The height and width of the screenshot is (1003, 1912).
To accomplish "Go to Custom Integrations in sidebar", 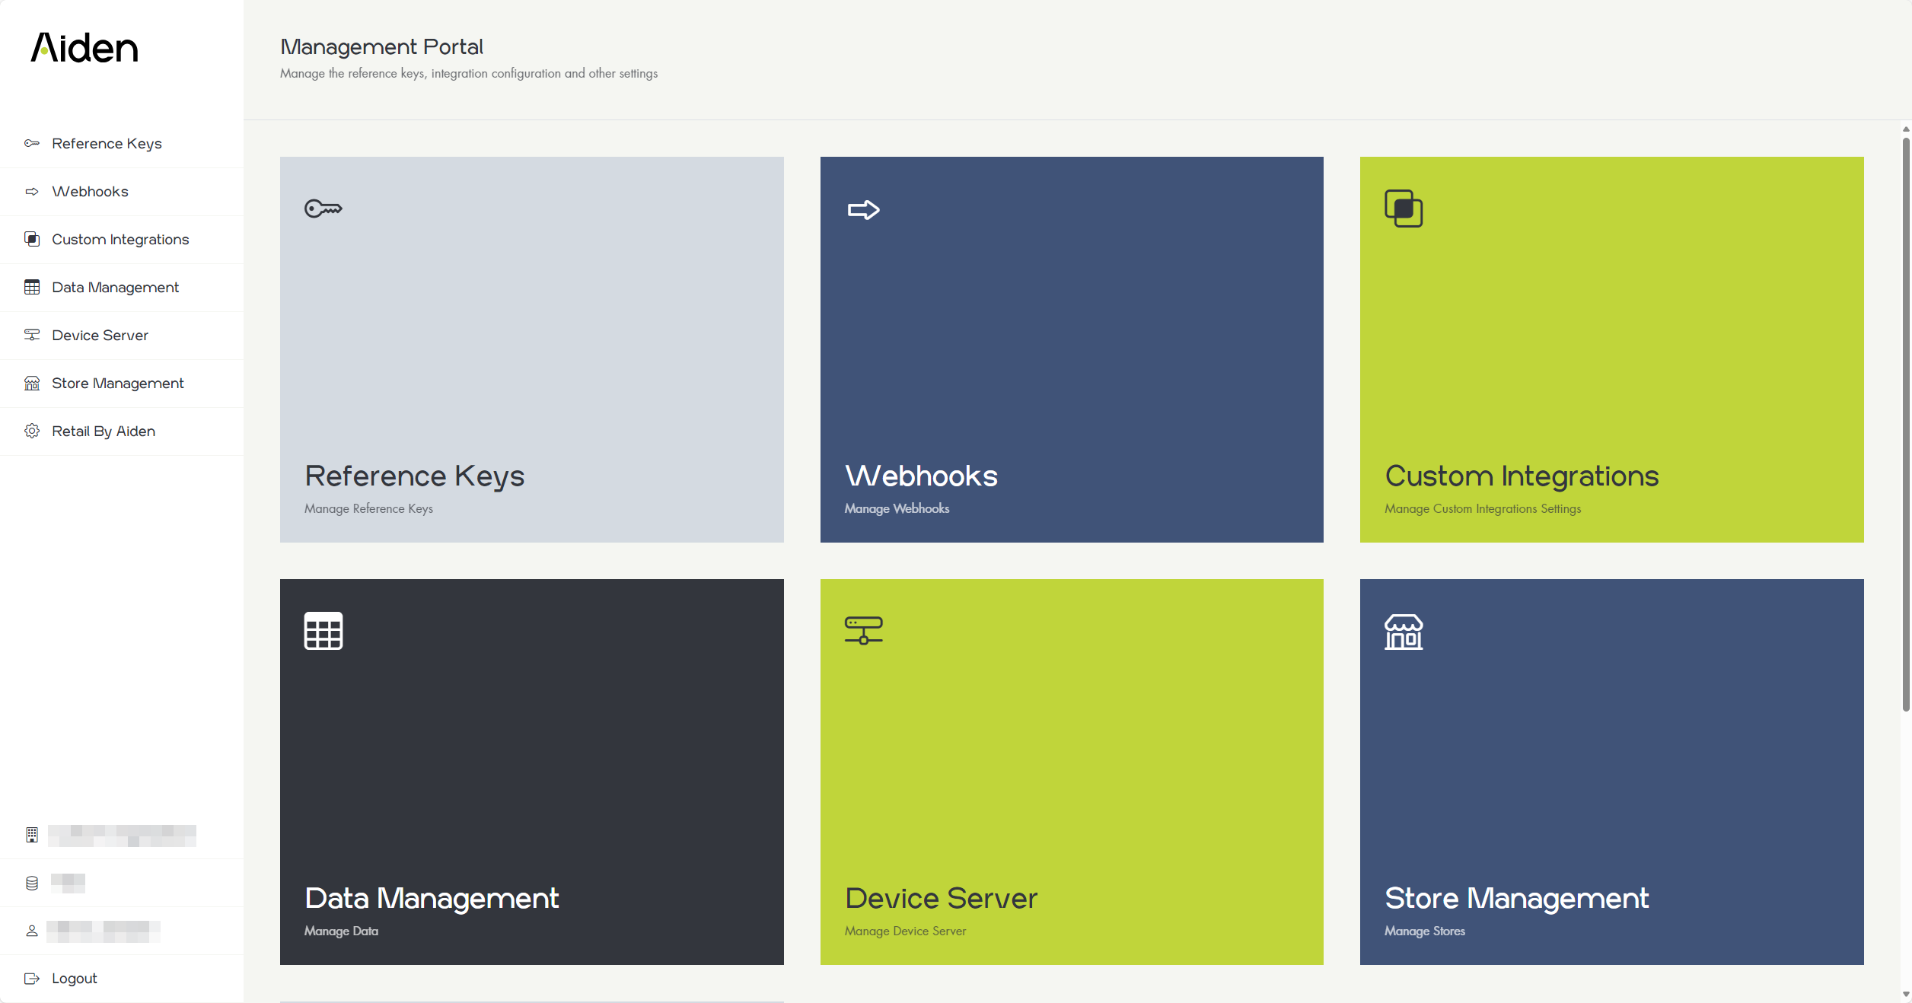I will (x=120, y=240).
